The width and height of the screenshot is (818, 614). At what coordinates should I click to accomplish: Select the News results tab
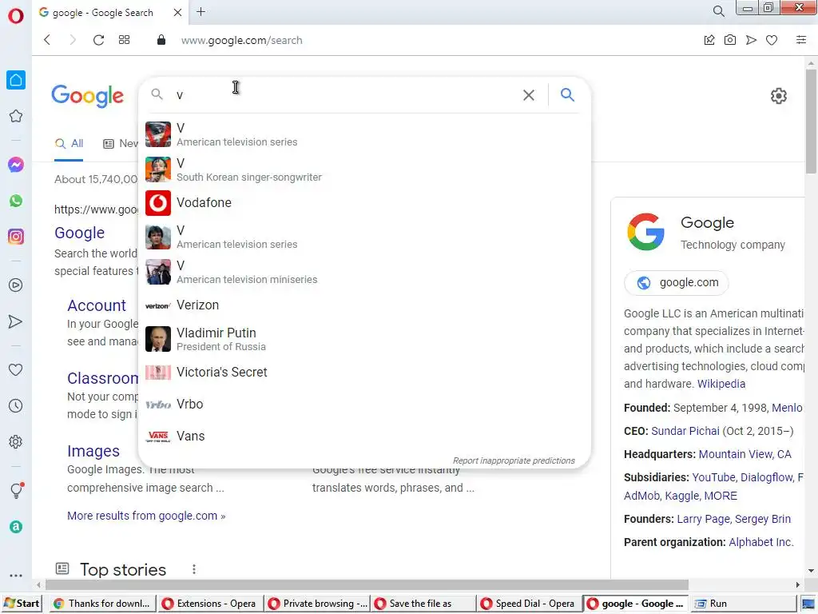[121, 144]
